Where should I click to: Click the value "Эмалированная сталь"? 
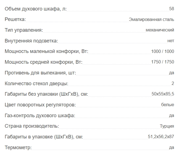point(151,20)
